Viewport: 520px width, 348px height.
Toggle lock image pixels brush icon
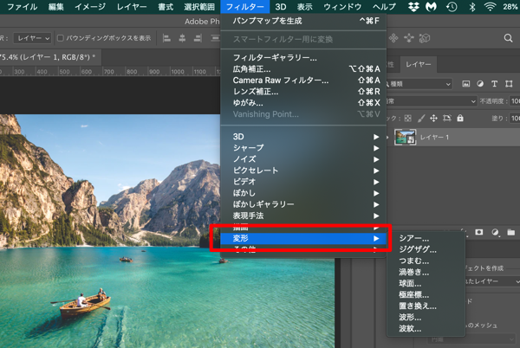(x=421, y=119)
